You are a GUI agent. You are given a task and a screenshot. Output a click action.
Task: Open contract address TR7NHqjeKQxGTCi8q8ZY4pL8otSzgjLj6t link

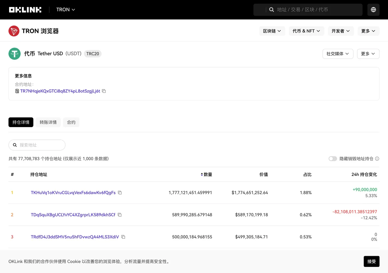(x=60, y=91)
